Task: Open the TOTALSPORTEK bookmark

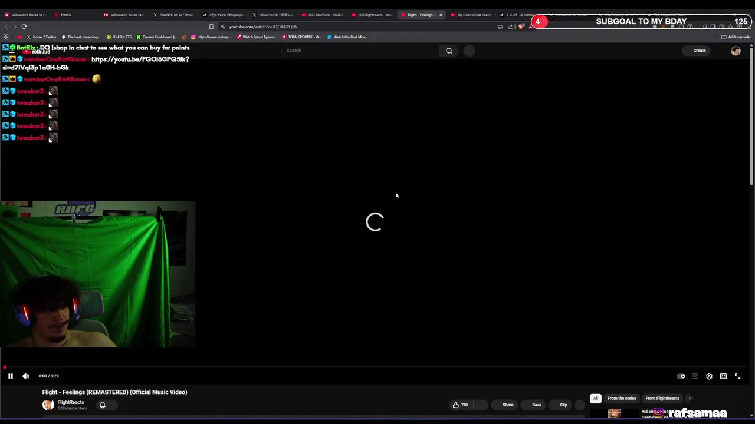Action: pos(302,37)
